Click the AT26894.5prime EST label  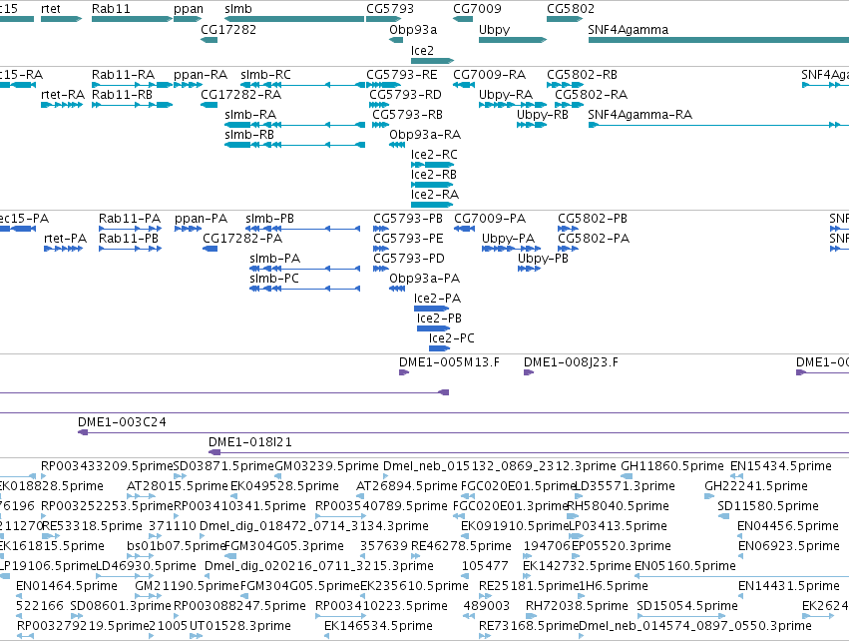[x=407, y=486]
